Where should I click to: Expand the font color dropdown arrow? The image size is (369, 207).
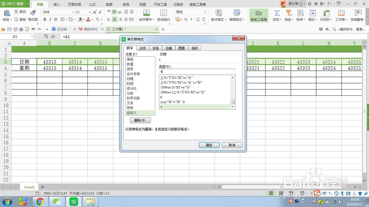pos(92,20)
